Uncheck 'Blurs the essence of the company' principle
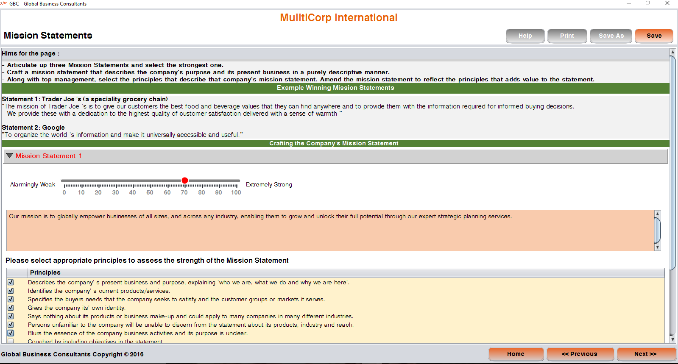Screen dimensions: 678x364 pos(11,333)
